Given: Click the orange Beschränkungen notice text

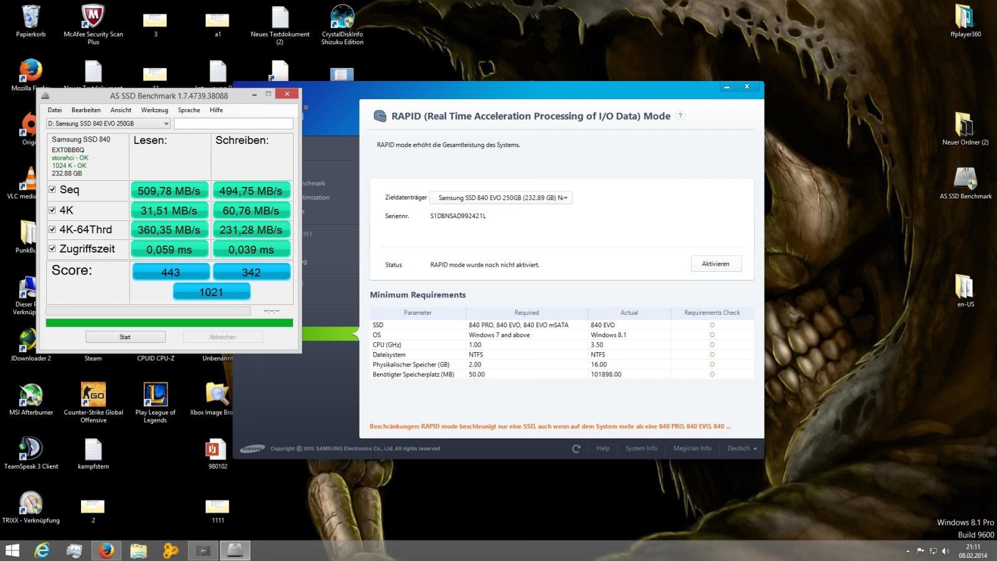Looking at the screenshot, I should pos(550,426).
